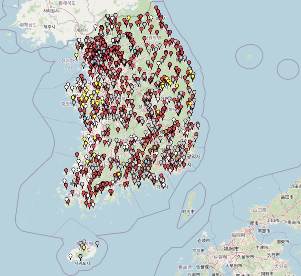
Task: Click the dark brown marker near Paju
Action: coord(82,46)
